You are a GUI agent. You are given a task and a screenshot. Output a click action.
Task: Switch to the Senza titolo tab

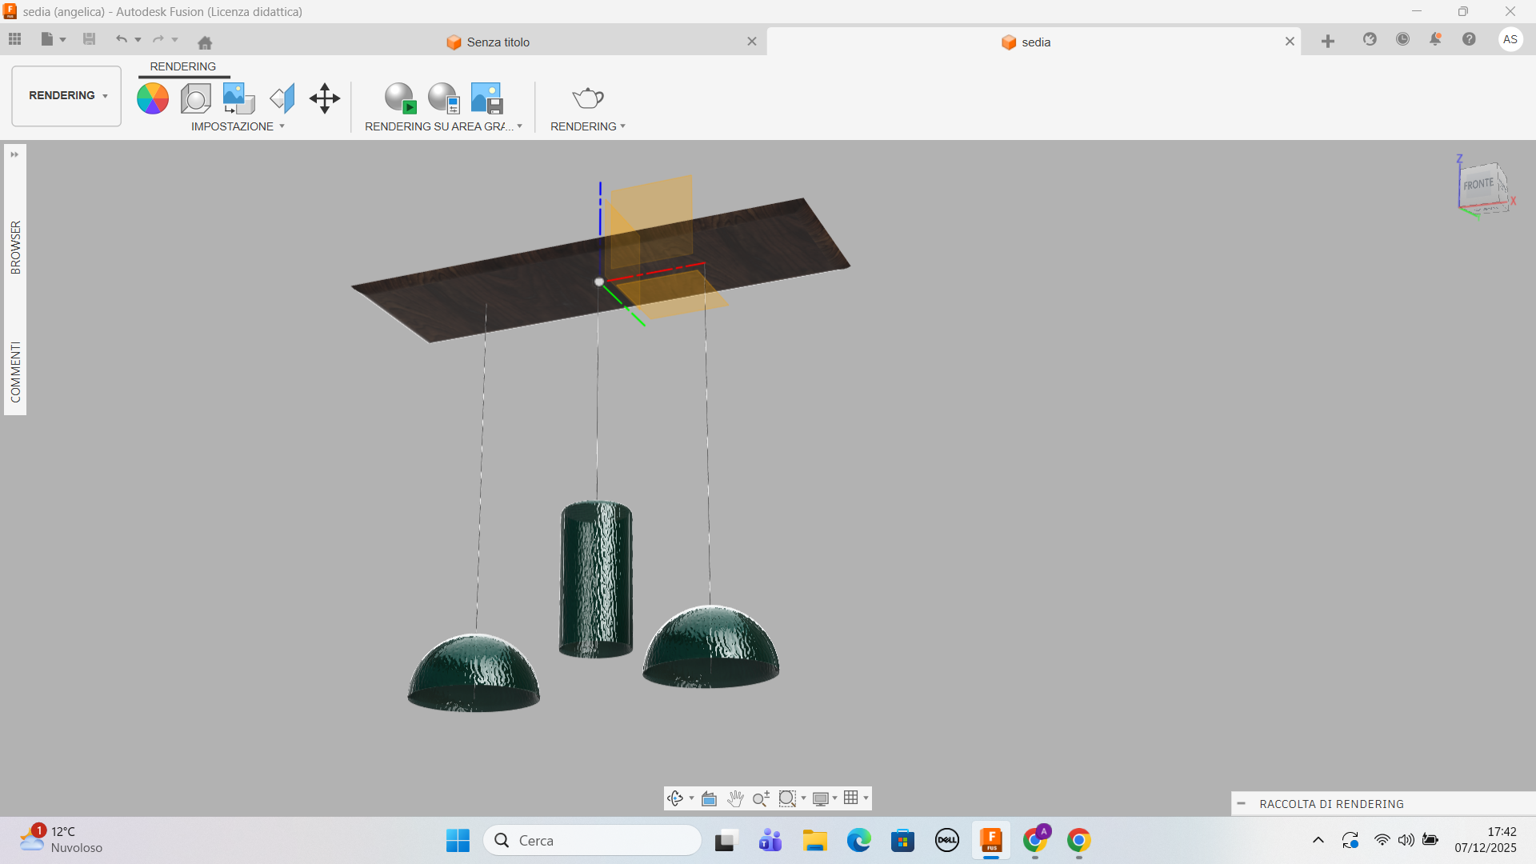[498, 42]
